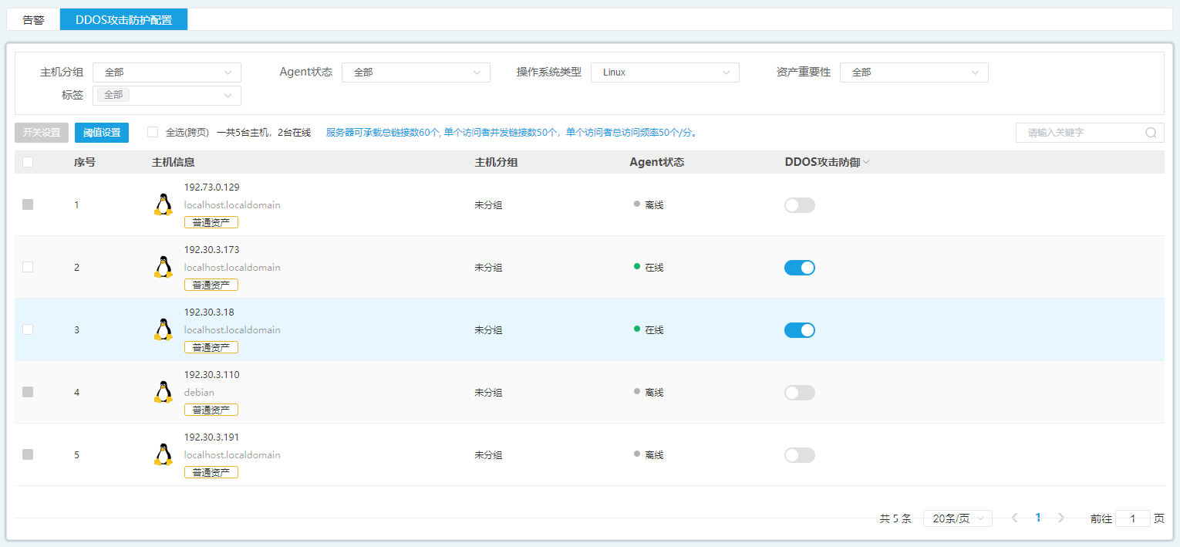
Task: Change the 20条/页 page size selector
Action: click(957, 518)
